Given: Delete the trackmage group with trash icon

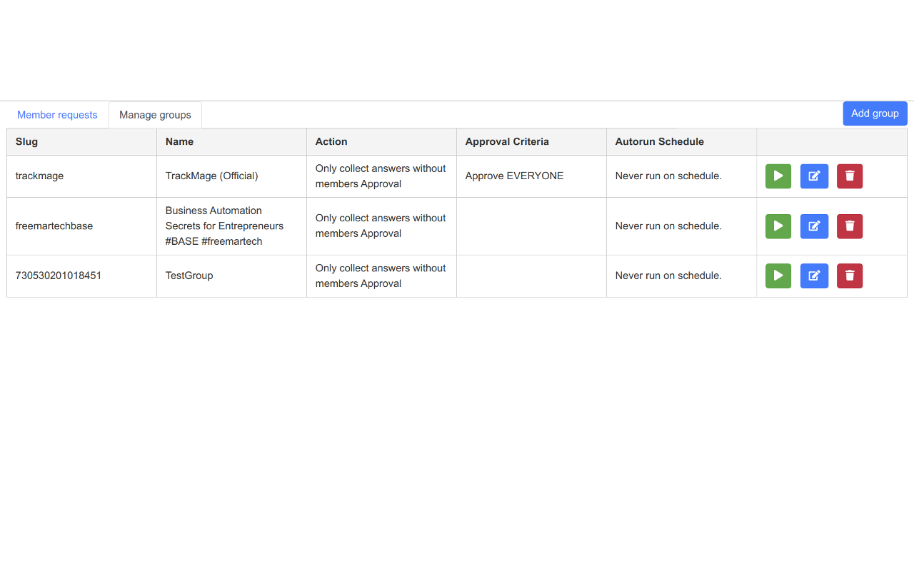Looking at the screenshot, I should 850,176.
